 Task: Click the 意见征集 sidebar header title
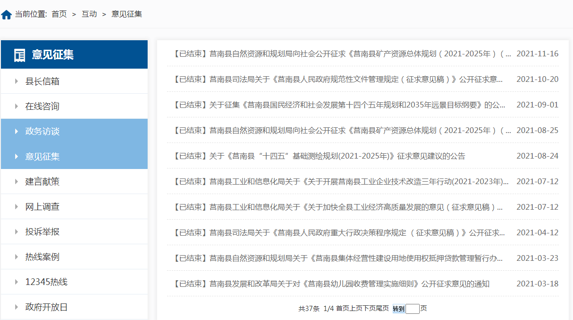(x=53, y=55)
